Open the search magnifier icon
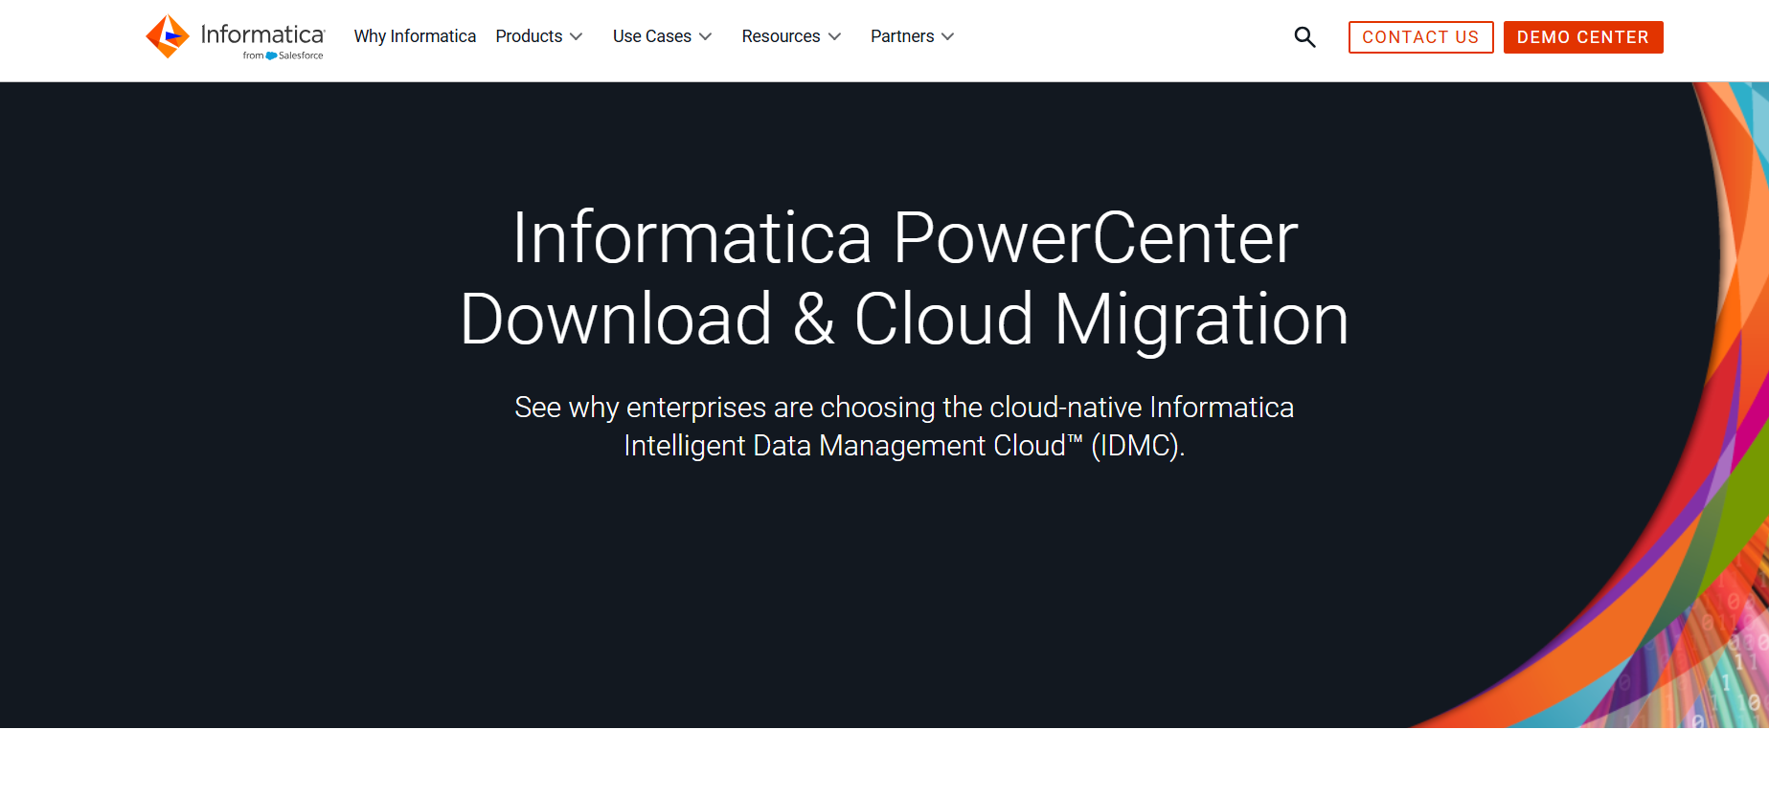 coord(1304,37)
